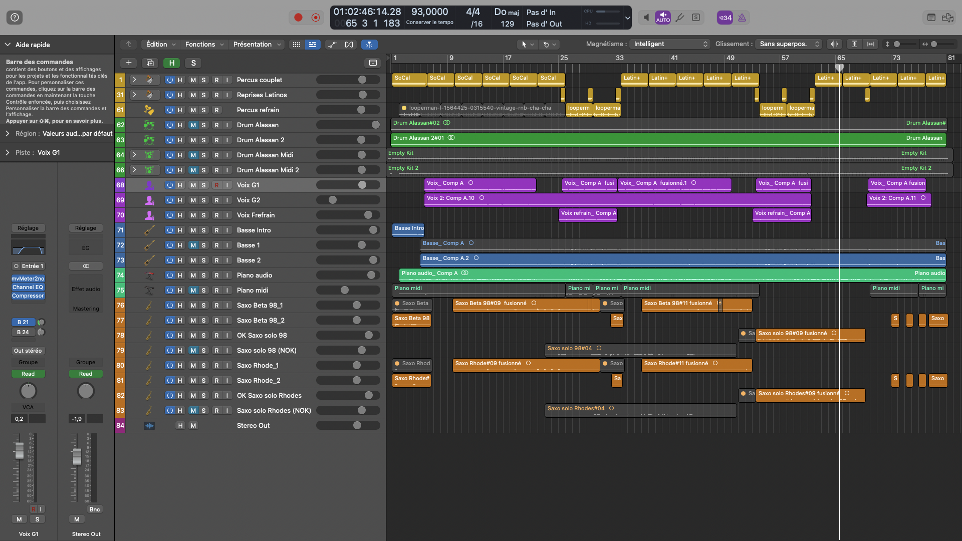The width and height of the screenshot is (962, 541).
Task: Click the metronome icon in the control bar
Action: coord(742,17)
